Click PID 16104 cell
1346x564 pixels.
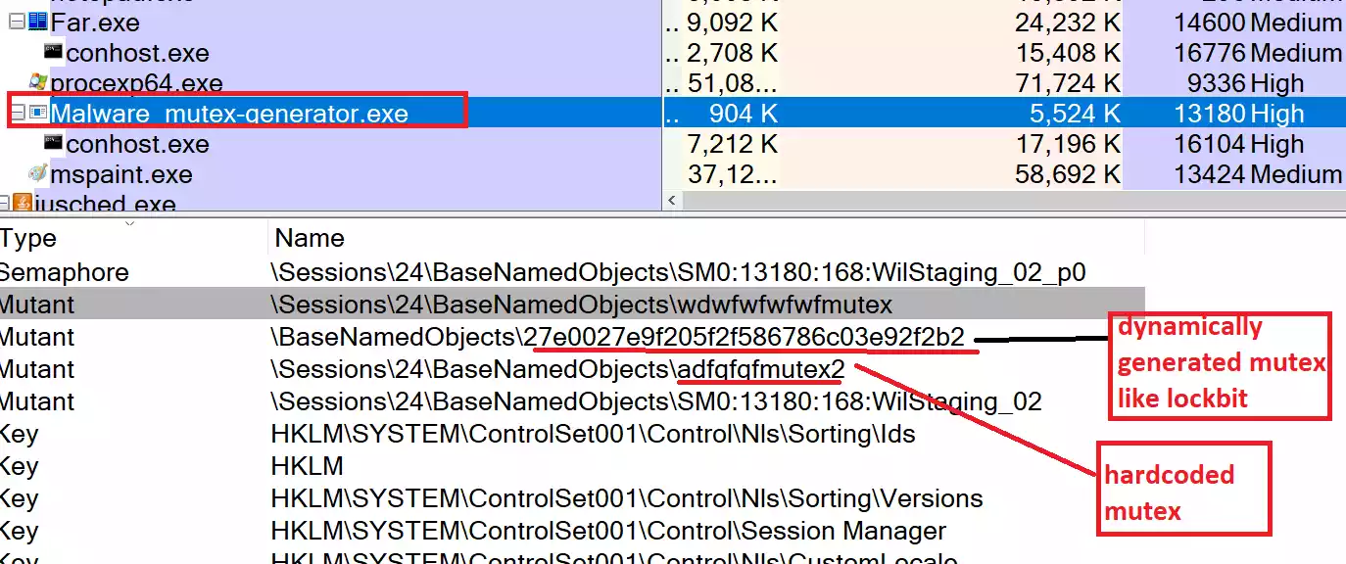pyautogui.click(x=1210, y=143)
